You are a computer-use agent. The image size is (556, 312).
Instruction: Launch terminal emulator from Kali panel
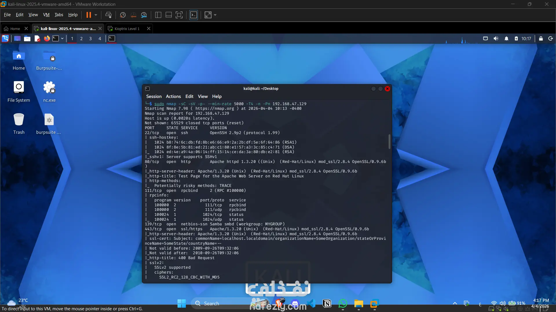56,38
